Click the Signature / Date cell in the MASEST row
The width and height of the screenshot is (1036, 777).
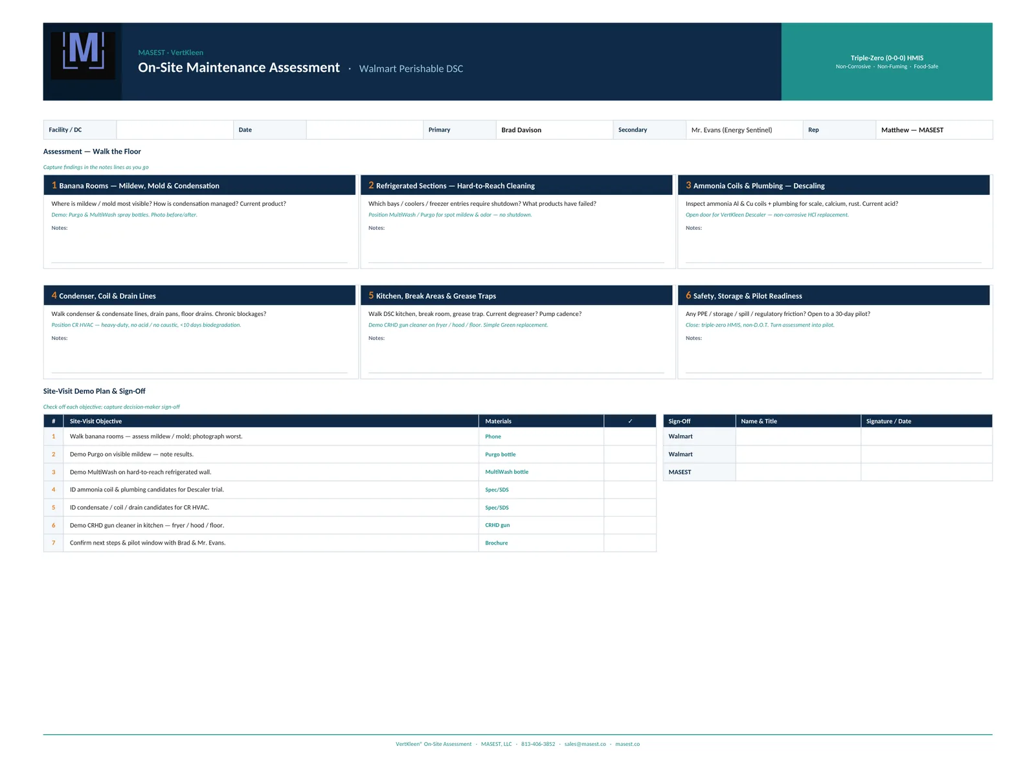tap(927, 472)
